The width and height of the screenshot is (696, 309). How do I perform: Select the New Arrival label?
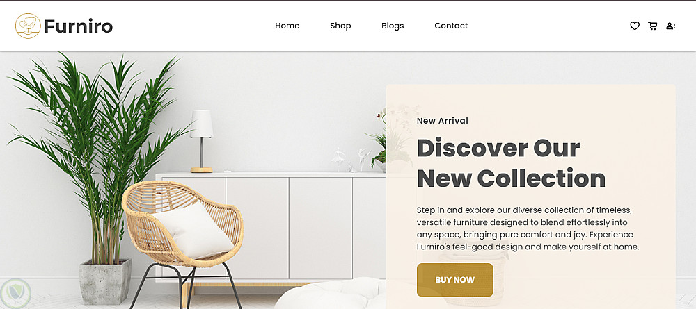click(x=443, y=120)
